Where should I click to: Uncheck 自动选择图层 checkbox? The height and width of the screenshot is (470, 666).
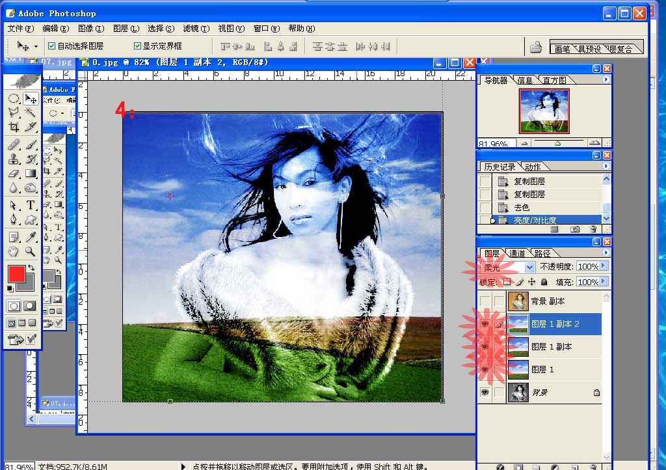(x=52, y=46)
